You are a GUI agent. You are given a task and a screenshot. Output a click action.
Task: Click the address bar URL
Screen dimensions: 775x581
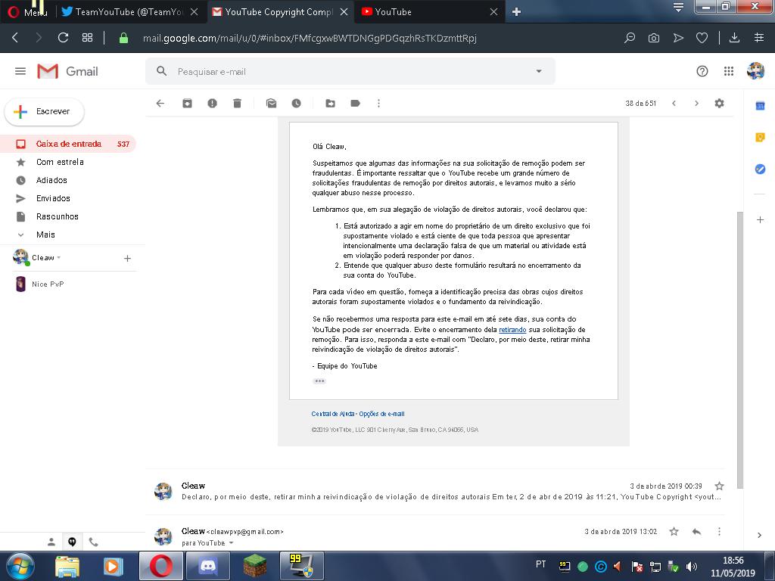tap(310, 38)
